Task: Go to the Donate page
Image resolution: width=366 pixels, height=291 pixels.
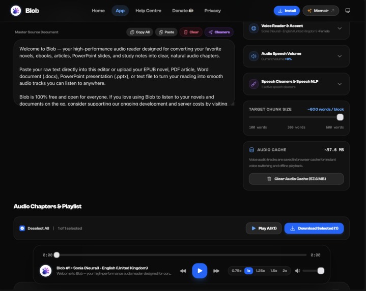Action: (x=183, y=11)
